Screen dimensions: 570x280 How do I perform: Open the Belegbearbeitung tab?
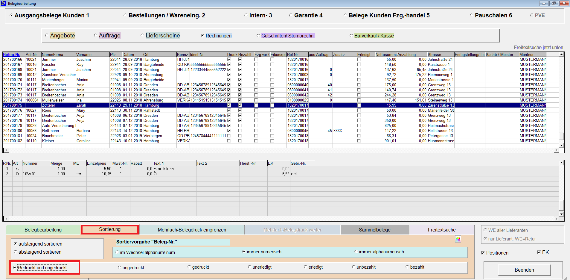tap(43, 230)
